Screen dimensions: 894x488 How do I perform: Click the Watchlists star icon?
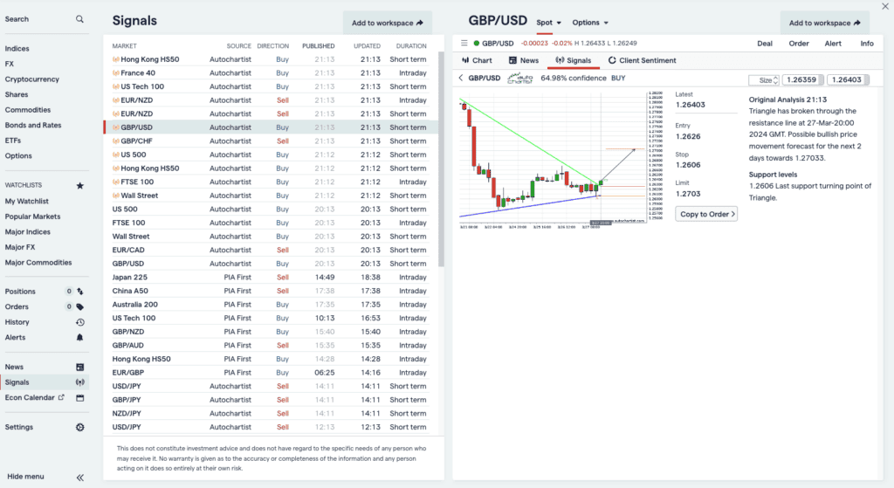pyautogui.click(x=80, y=185)
